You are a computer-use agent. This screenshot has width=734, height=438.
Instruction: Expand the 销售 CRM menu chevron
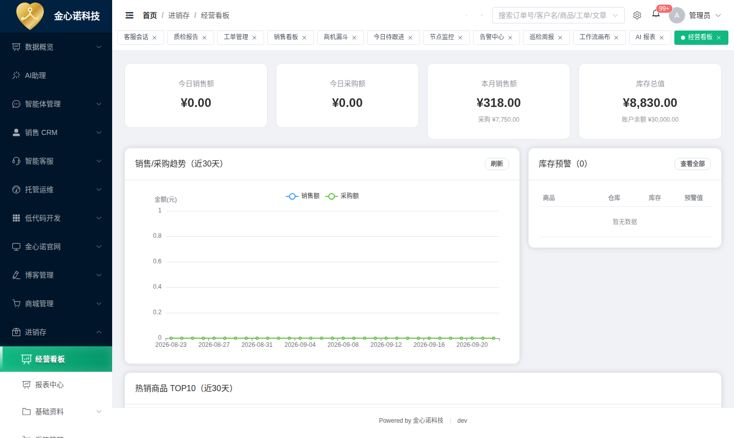[x=99, y=132]
